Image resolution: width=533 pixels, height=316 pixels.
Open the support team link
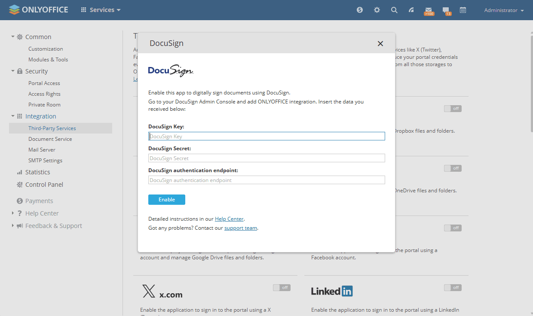(x=241, y=228)
